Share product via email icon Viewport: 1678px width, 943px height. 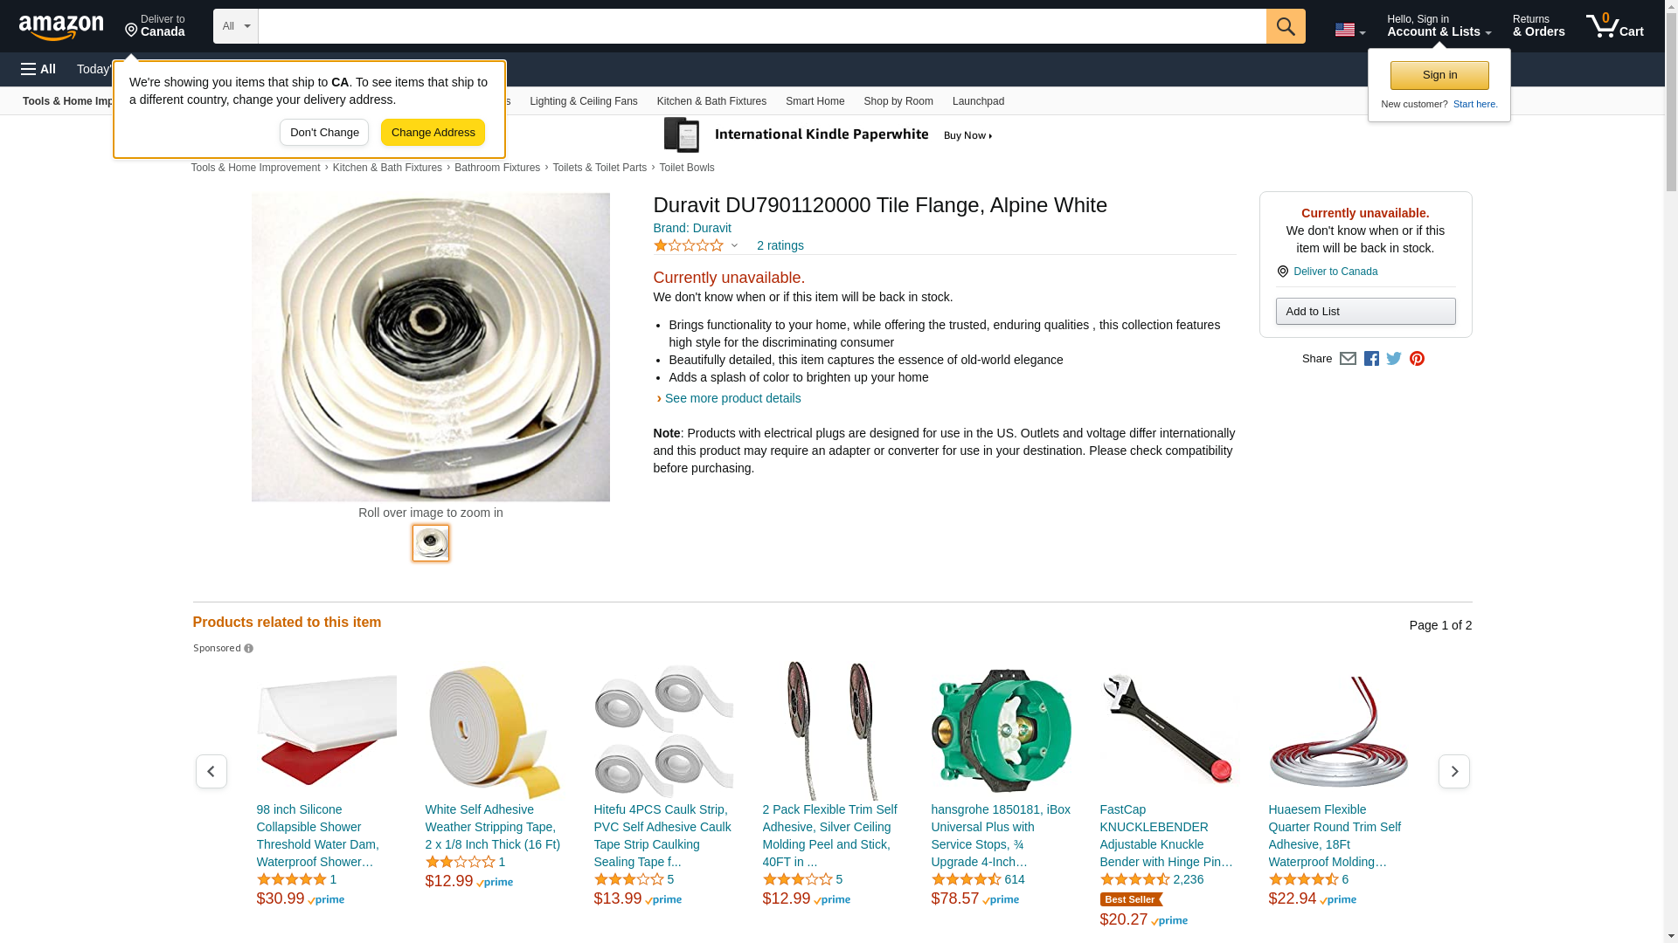click(x=1348, y=359)
